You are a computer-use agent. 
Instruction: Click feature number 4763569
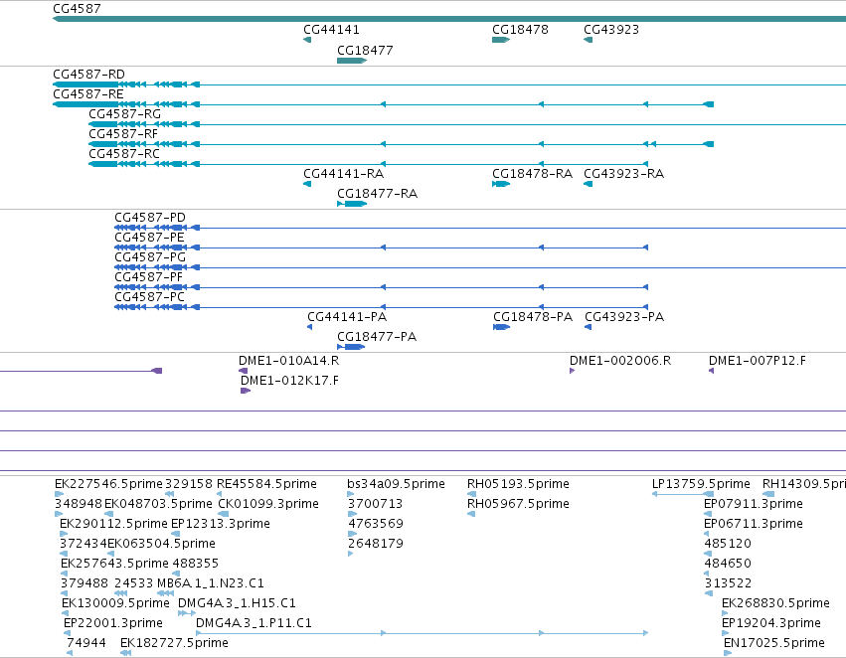pyautogui.click(x=376, y=524)
